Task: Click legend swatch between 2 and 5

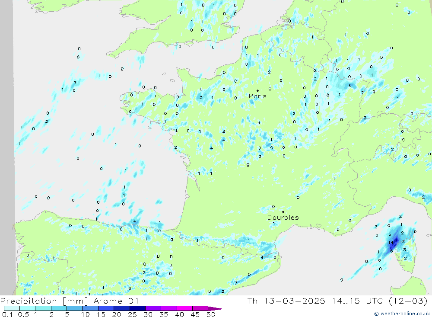Action: click(59, 308)
